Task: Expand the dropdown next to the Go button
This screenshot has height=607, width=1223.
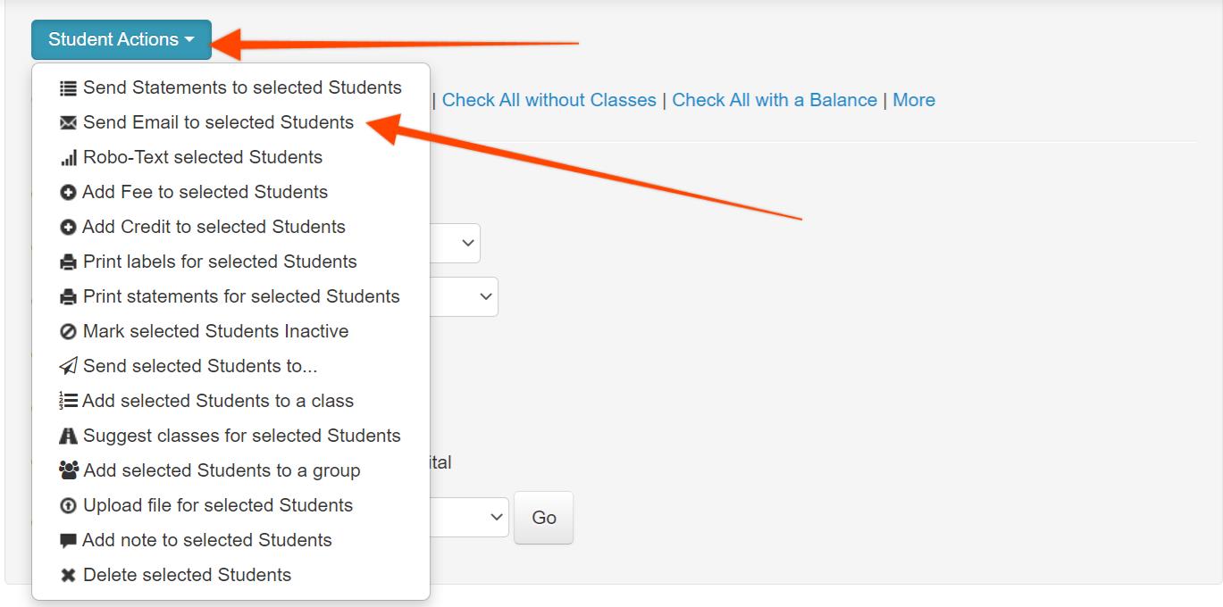Action: tap(469, 518)
